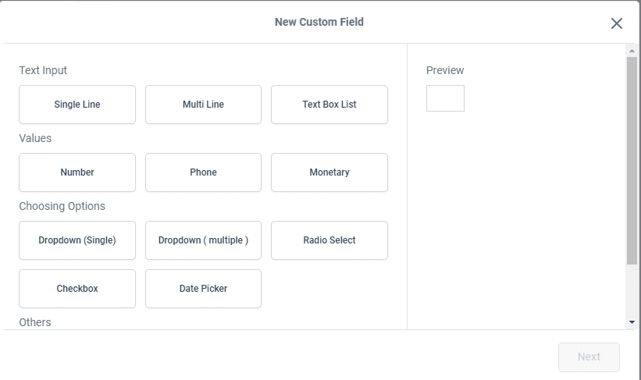Choose the Multi Line field type
This screenshot has width=641, height=380.
point(203,105)
